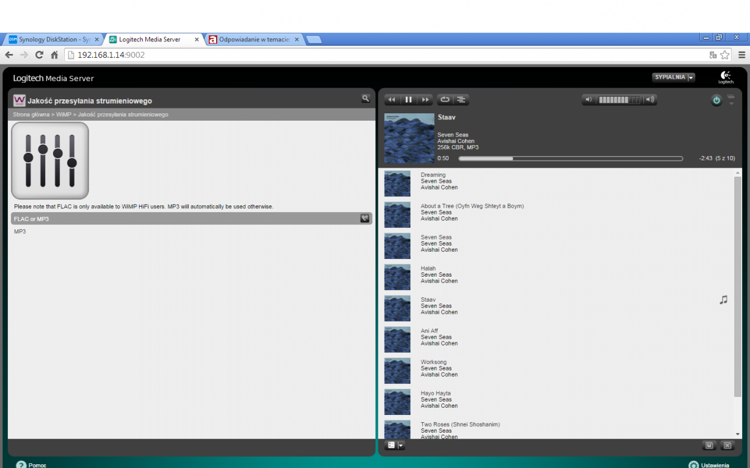Reload the current page
Screen dimensions: 750x468
[39, 55]
